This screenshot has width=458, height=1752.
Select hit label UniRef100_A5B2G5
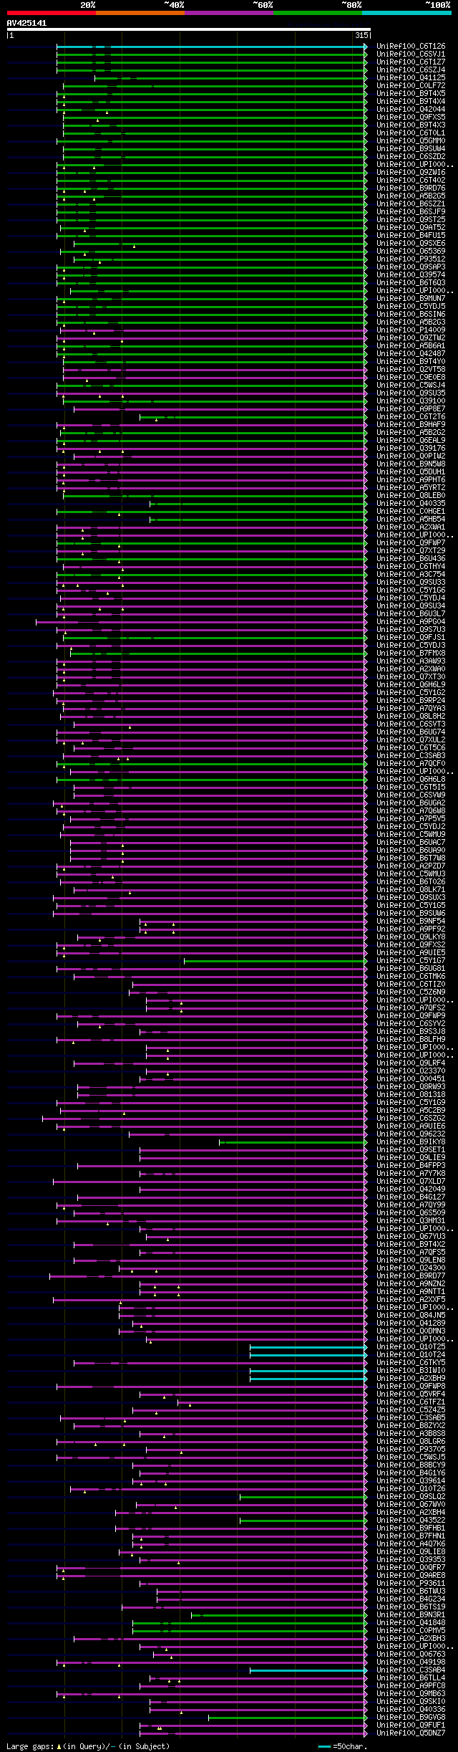pyautogui.click(x=411, y=196)
